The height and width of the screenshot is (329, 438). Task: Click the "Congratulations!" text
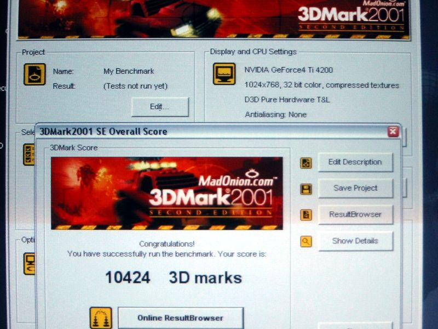tap(167, 244)
